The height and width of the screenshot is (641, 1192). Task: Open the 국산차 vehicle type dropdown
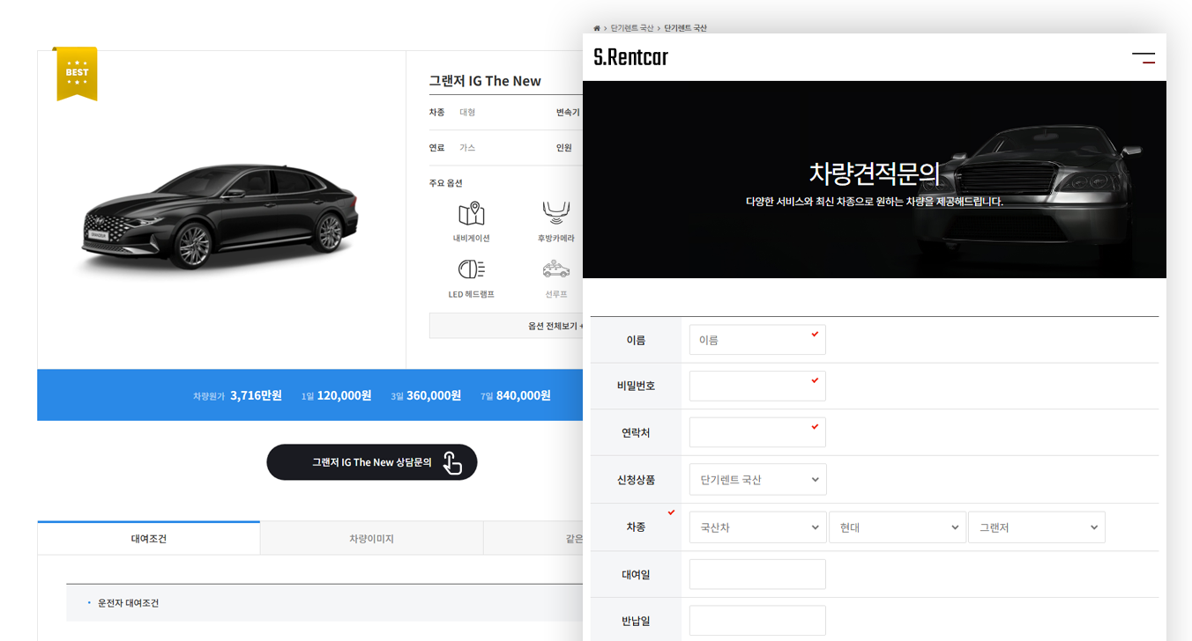[x=758, y=527]
